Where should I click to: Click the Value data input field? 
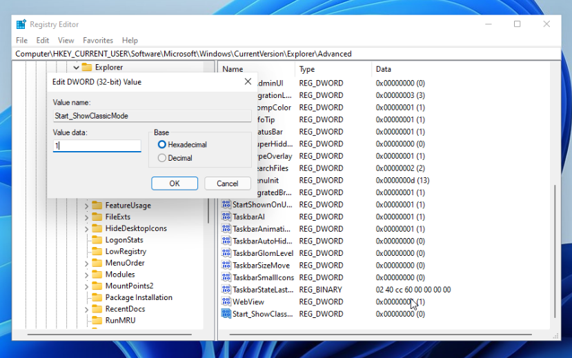[x=97, y=146]
